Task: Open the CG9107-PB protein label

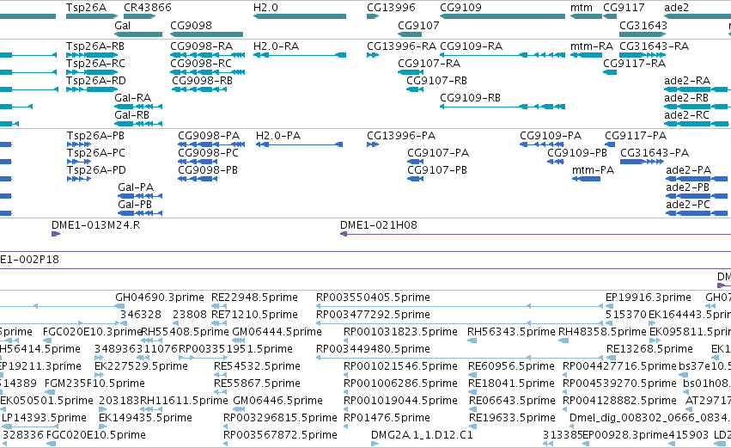Action: point(437,170)
